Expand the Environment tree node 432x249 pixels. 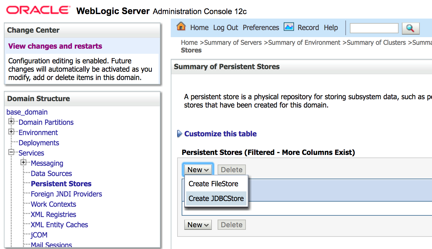12,132
